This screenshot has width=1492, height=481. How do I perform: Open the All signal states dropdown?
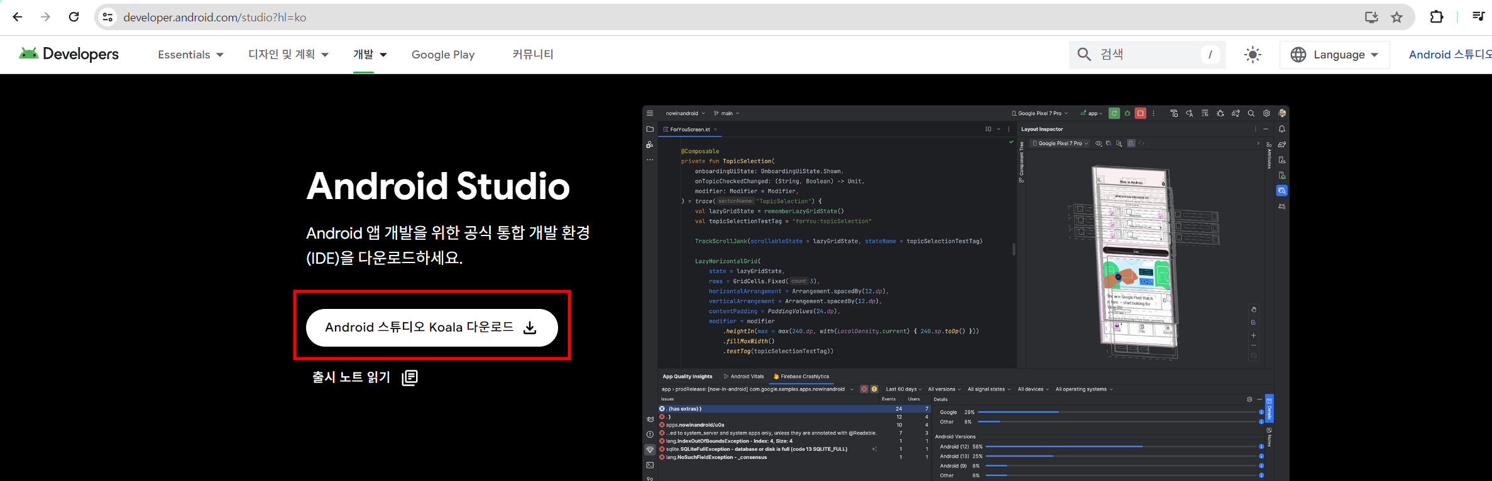click(989, 389)
